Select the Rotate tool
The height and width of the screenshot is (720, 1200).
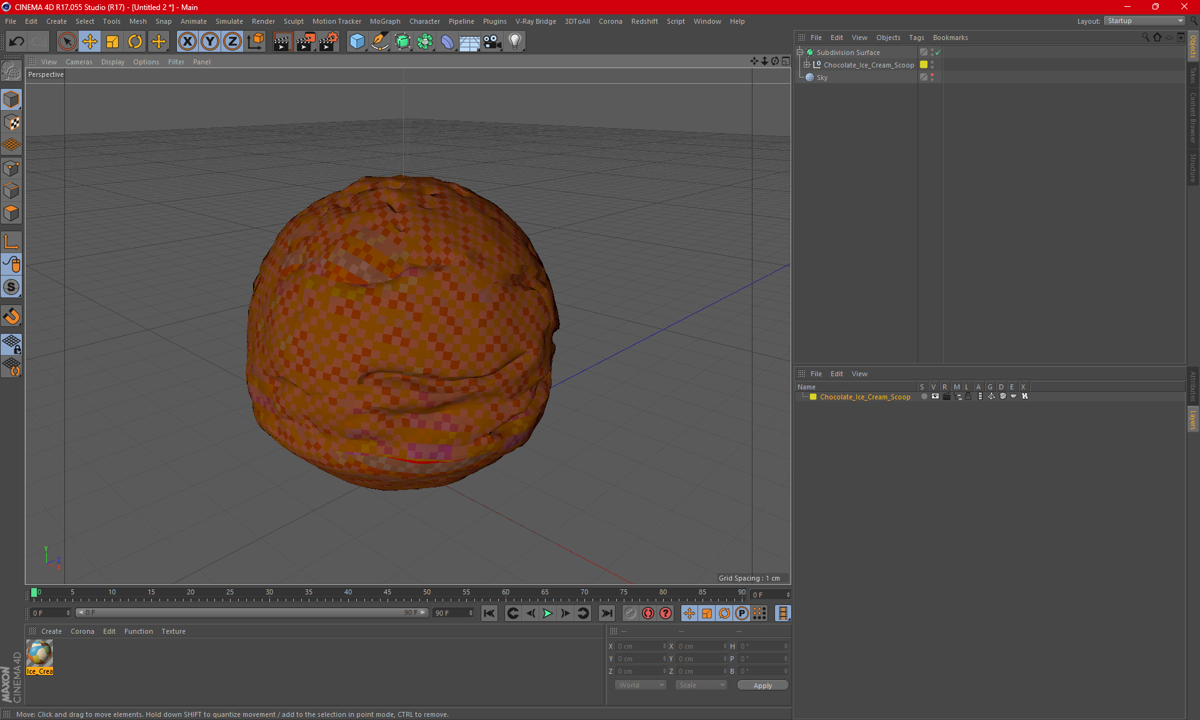(x=135, y=42)
